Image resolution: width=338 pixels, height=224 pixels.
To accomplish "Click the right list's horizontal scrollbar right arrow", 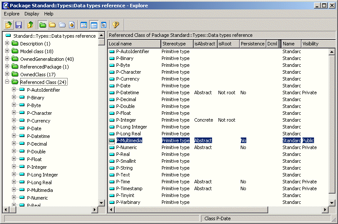I will [325, 209].
